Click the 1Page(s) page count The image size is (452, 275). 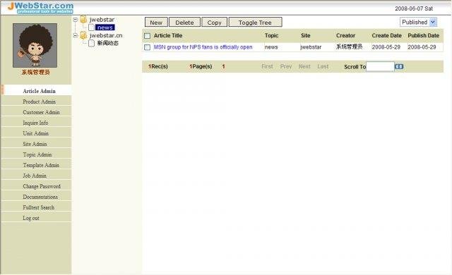(201, 66)
